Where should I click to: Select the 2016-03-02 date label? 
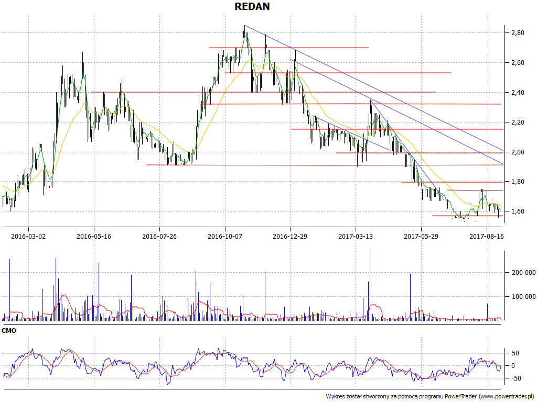(28, 236)
